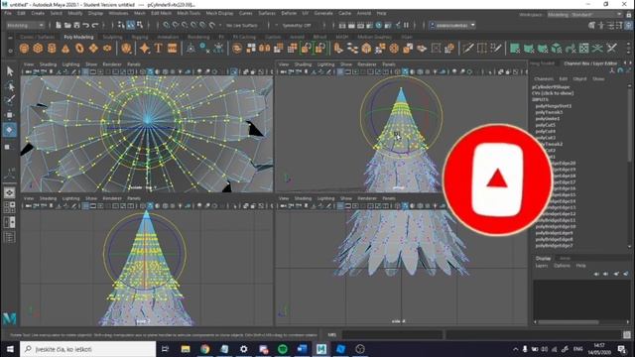Click the outliner toggle icon at the bottom of the toolbox
The image size is (635, 357).
pos(10,237)
